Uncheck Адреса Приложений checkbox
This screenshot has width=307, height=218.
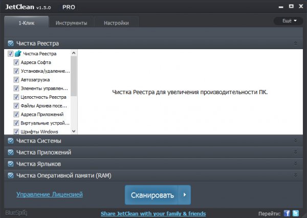(x=16, y=115)
